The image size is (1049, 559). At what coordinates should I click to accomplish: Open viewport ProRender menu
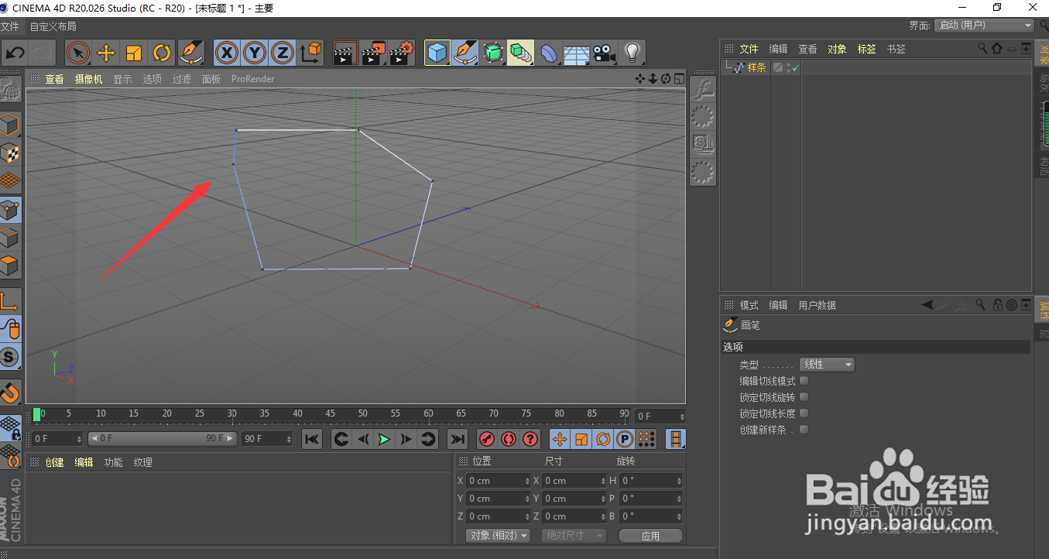pyautogui.click(x=252, y=79)
